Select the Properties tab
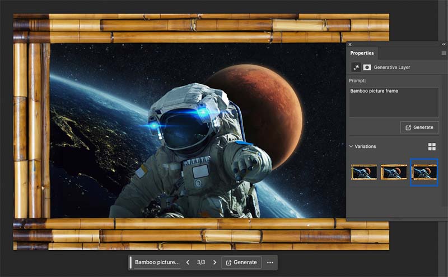 362,53
